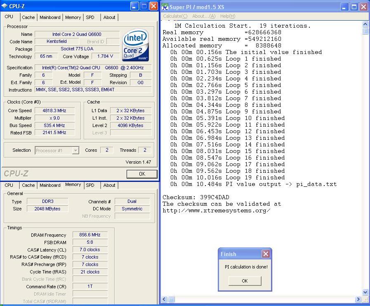
Task: Click the Super PI vertical scrollbar thumb
Action: 365,31
